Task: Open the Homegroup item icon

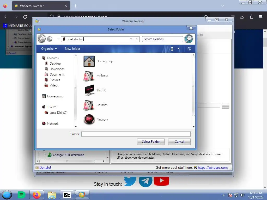Action: [89, 61]
